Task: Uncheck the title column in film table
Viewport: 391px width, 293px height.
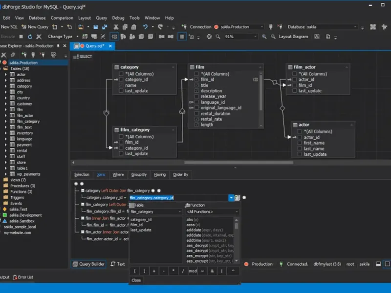Action: pyautogui.click(x=196, y=85)
